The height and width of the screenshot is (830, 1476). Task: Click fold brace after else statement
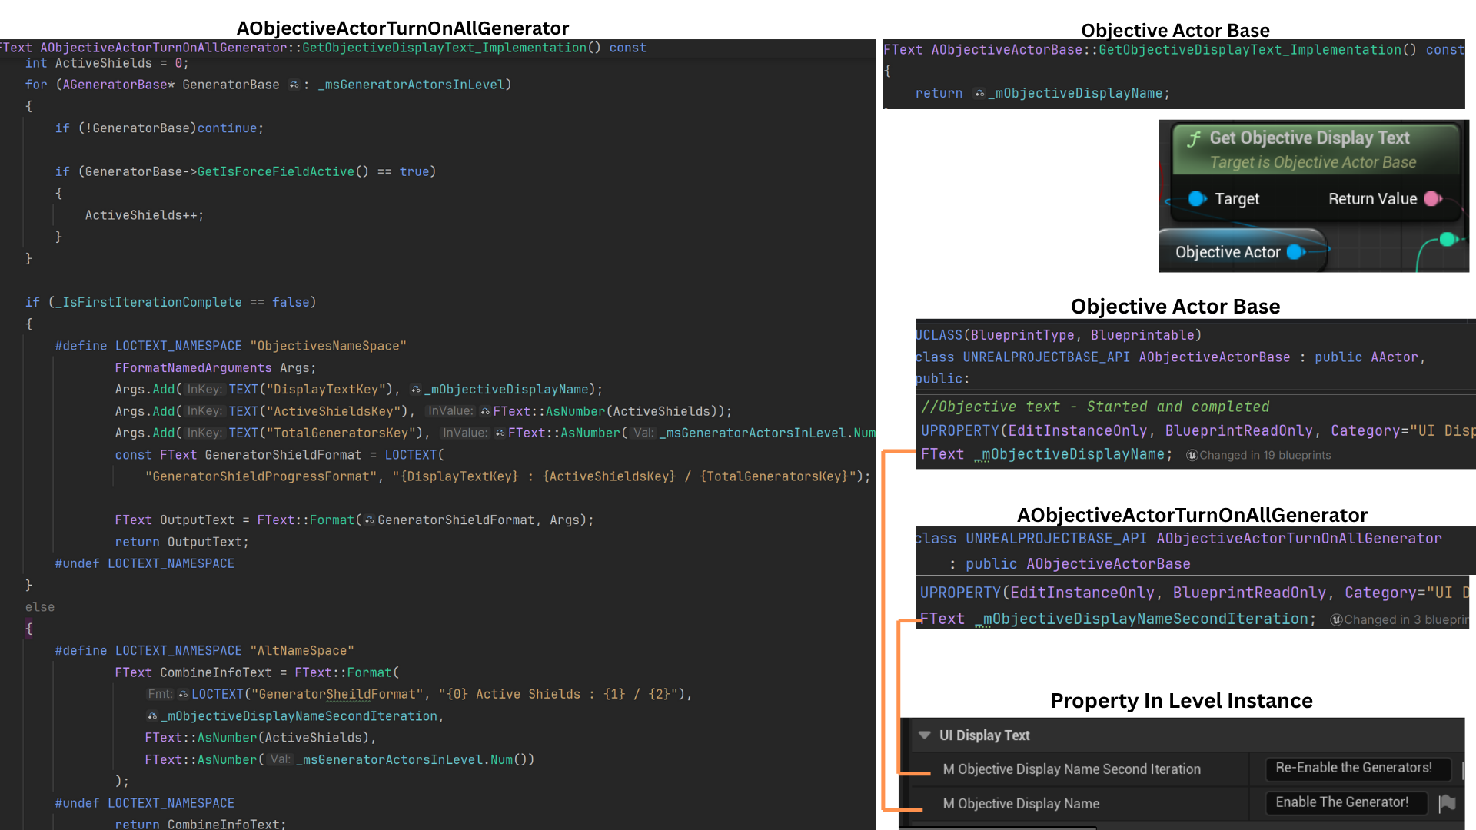[x=29, y=629]
